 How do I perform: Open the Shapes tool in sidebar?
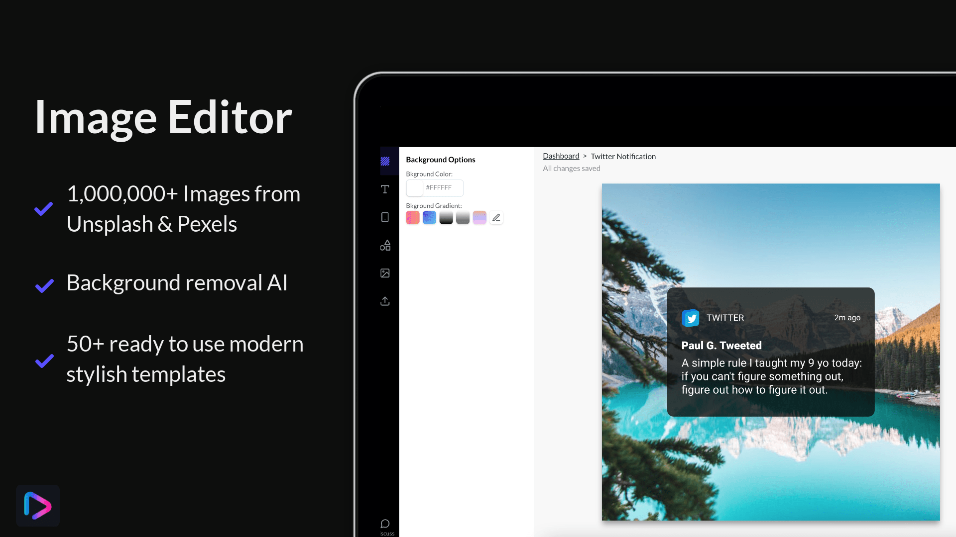click(x=385, y=245)
